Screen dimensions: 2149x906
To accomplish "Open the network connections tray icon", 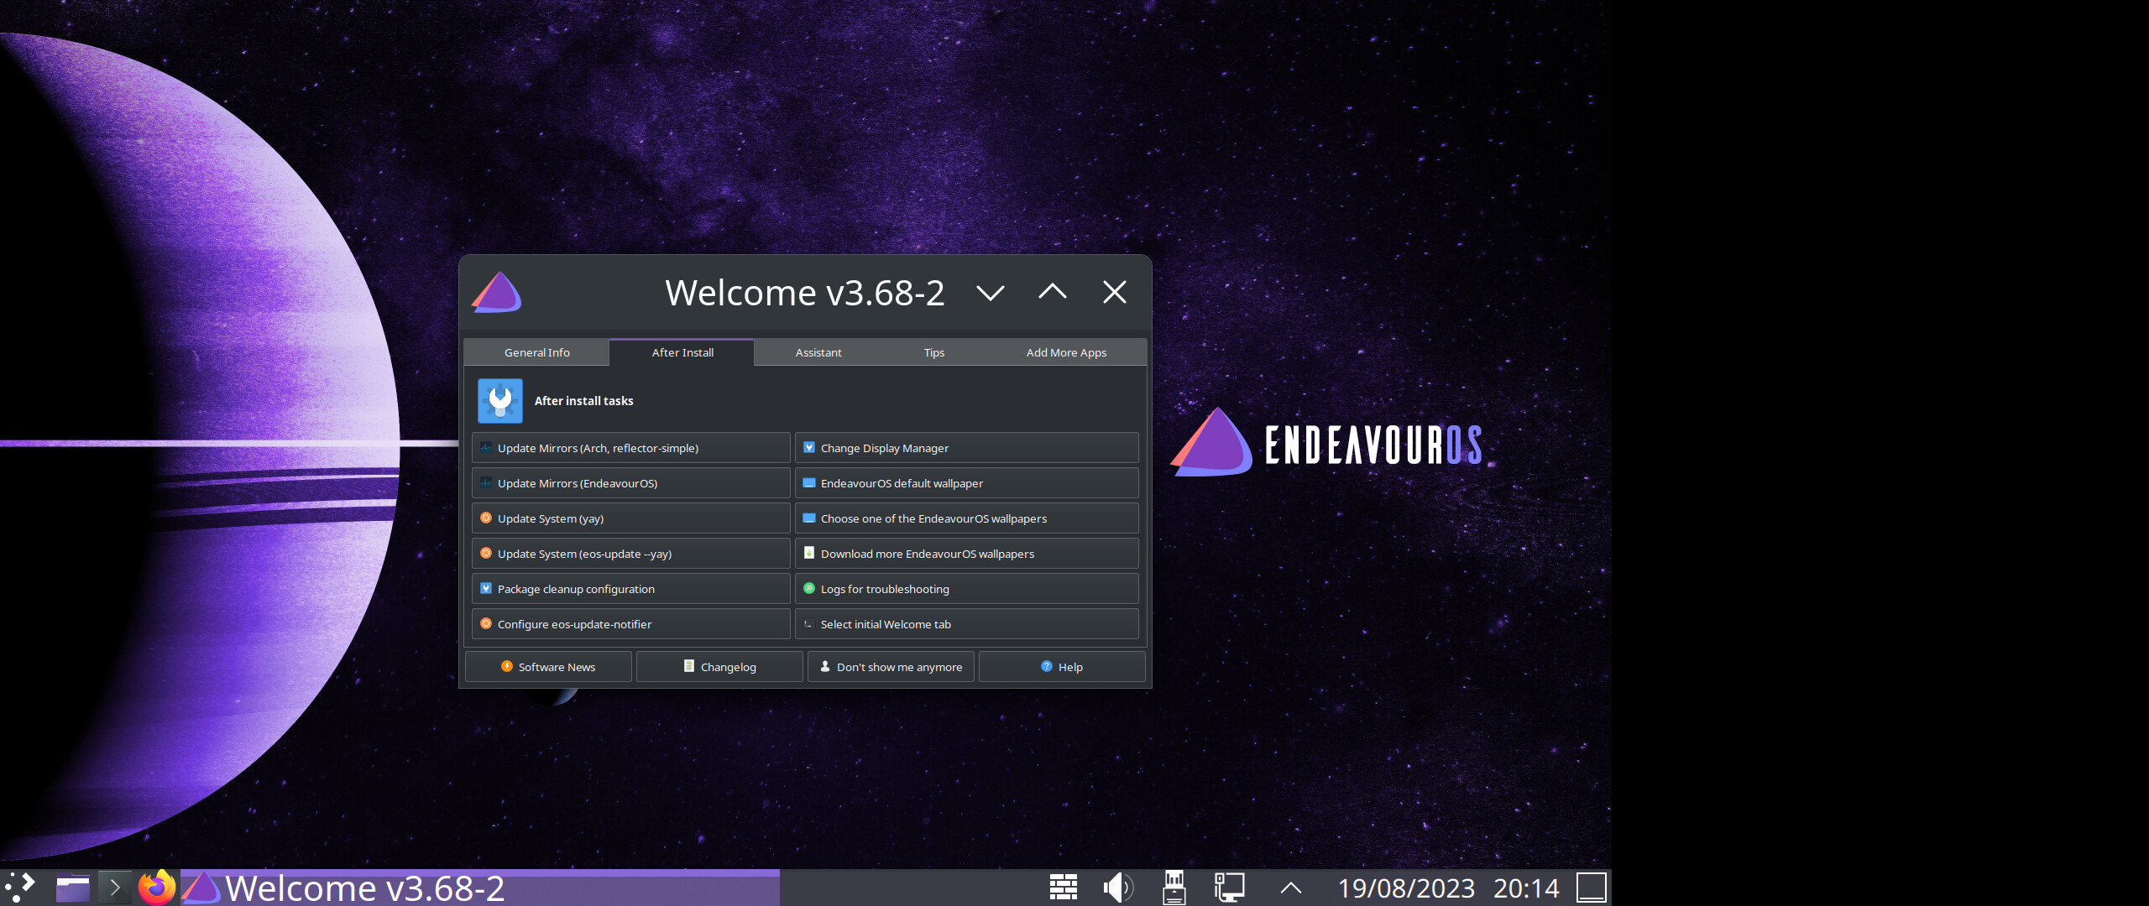I will coord(1229,888).
